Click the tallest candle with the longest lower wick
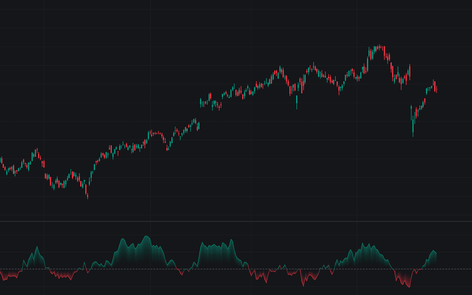This screenshot has height=295, width=472. (x=413, y=126)
